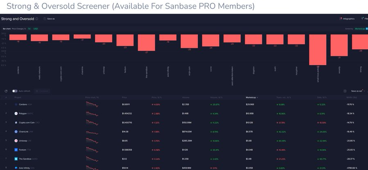Click The Sandbox 7d price chart sparkline

[92, 159]
